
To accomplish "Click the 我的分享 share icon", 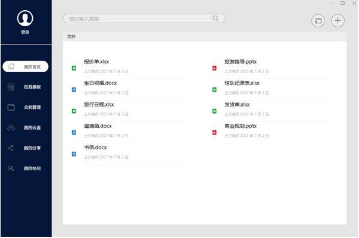I will [x=11, y=148].
